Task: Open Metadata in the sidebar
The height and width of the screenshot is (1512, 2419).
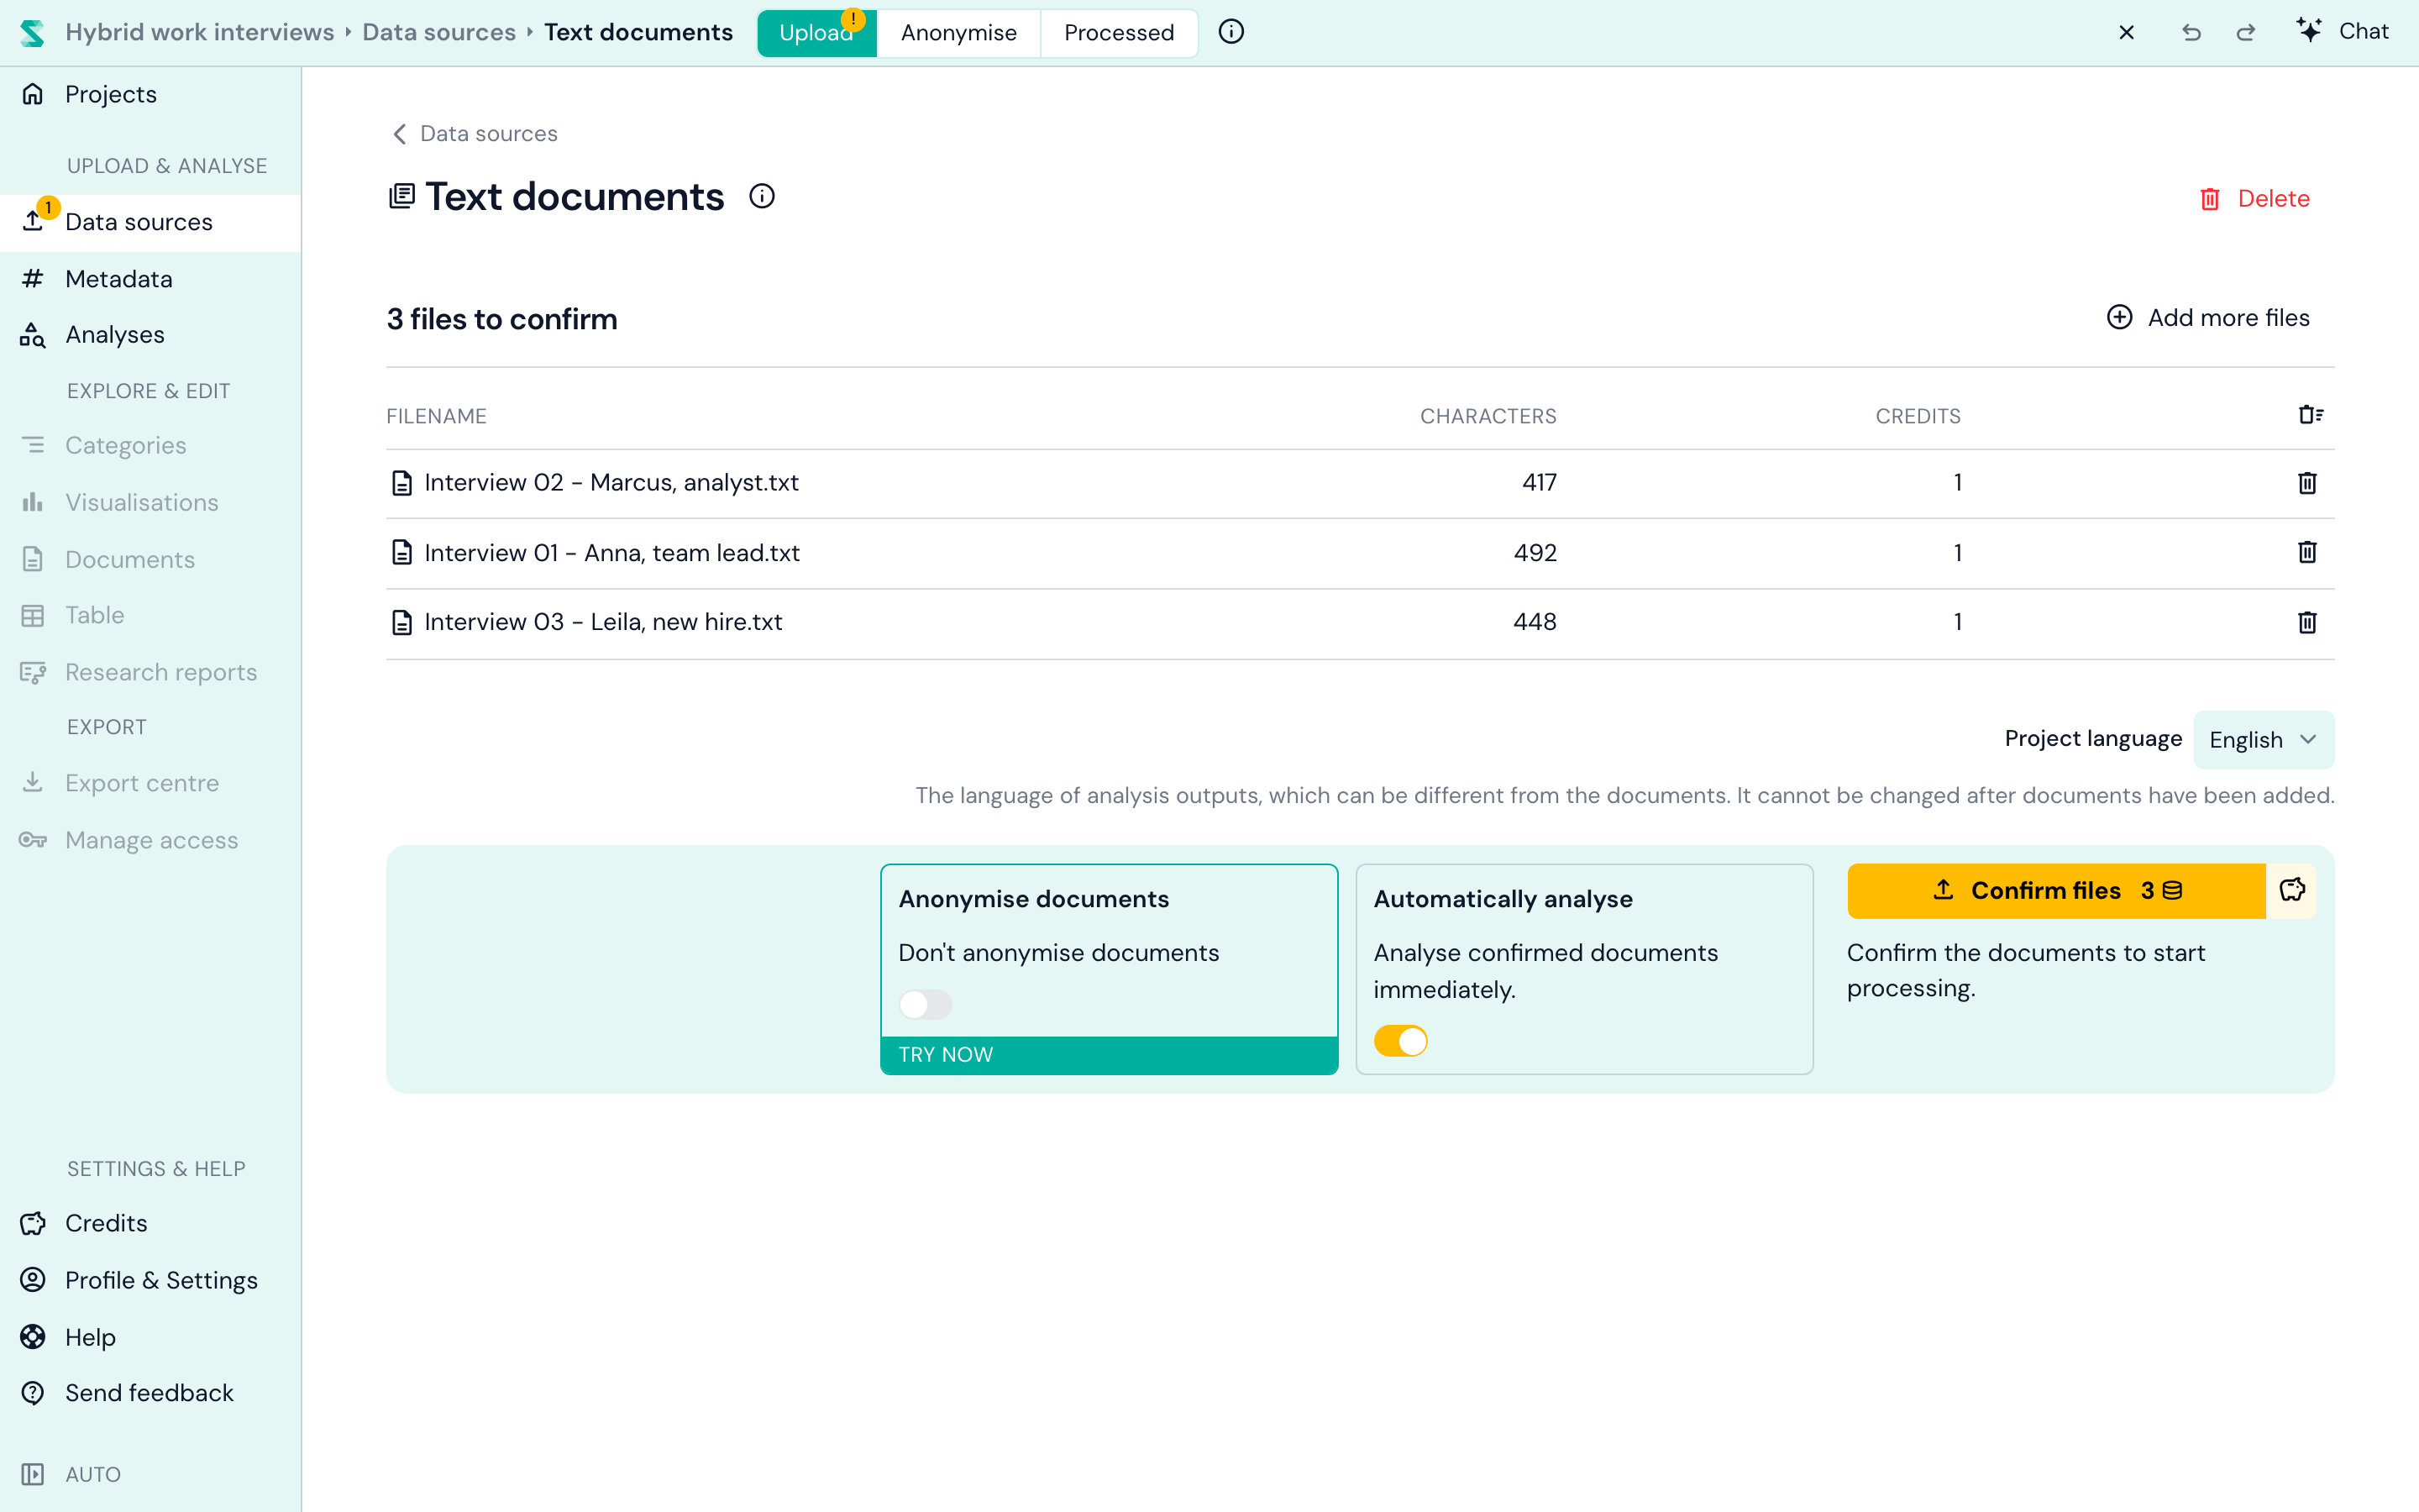Action: [x=118, y=279]
